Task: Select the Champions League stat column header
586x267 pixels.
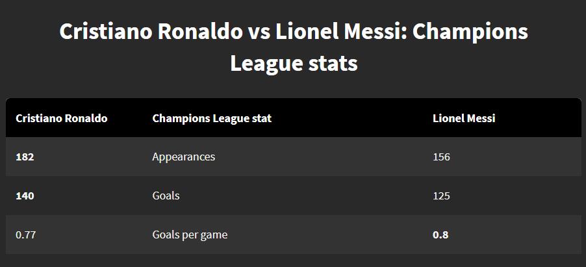Action: click(212, 118)
